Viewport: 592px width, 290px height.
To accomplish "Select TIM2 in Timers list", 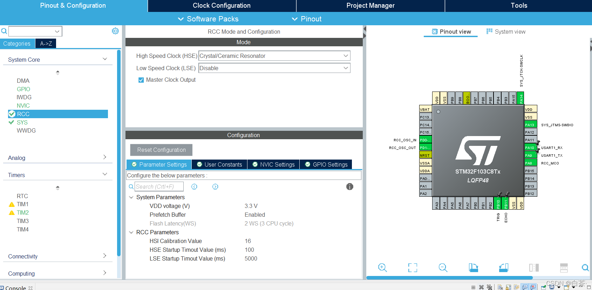I will [23, 213].
